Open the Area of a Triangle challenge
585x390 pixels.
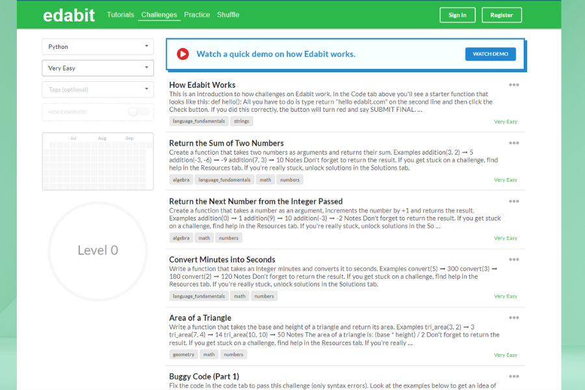[x=200, y=318]
